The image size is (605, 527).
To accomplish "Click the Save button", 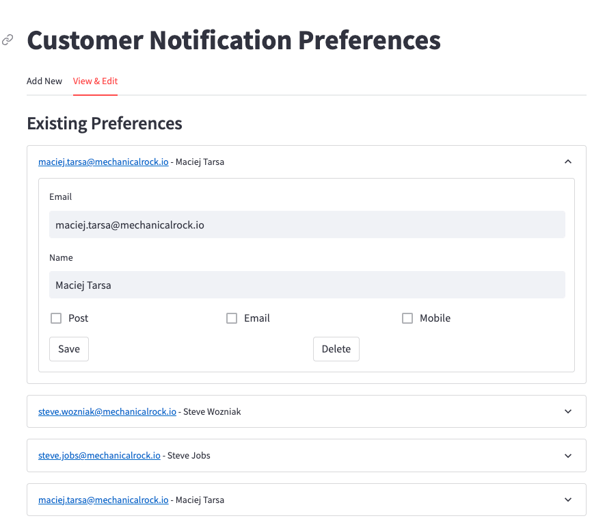I will pos(68,348).
